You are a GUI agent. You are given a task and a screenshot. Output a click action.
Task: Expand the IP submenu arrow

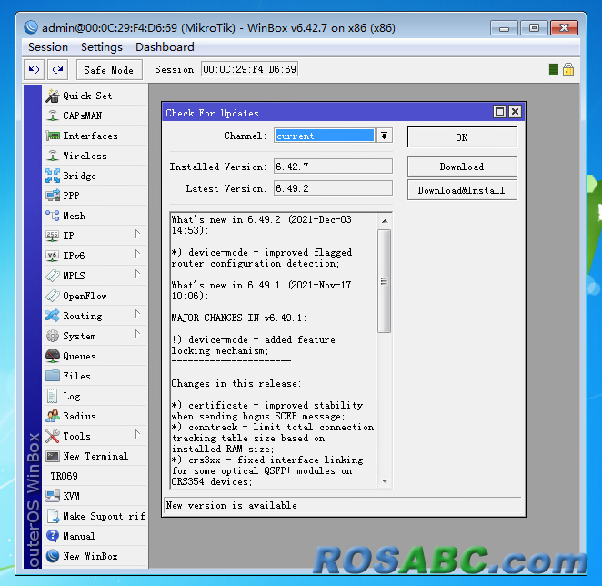137,234
